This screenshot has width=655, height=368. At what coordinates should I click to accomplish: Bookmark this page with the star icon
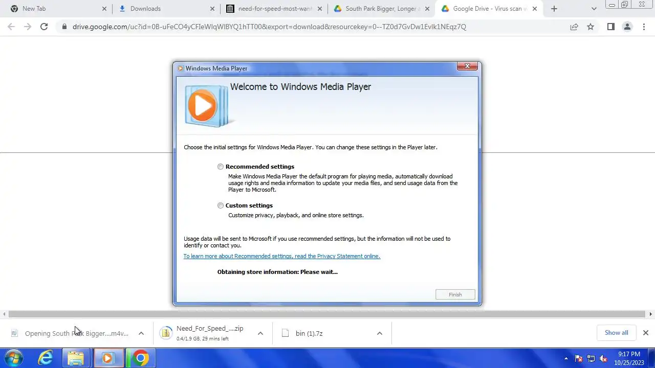coord(591,27)
